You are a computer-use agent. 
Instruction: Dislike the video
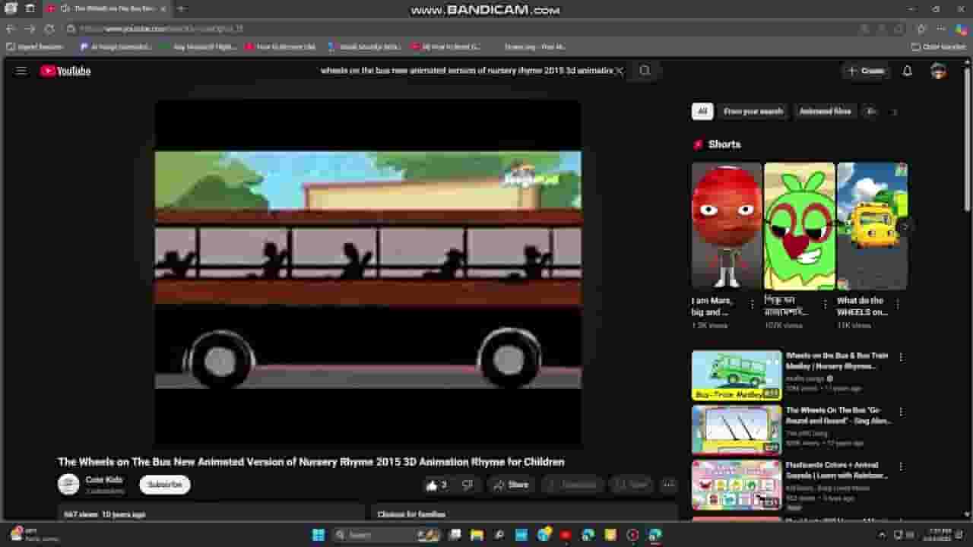(x=467, y=485)
